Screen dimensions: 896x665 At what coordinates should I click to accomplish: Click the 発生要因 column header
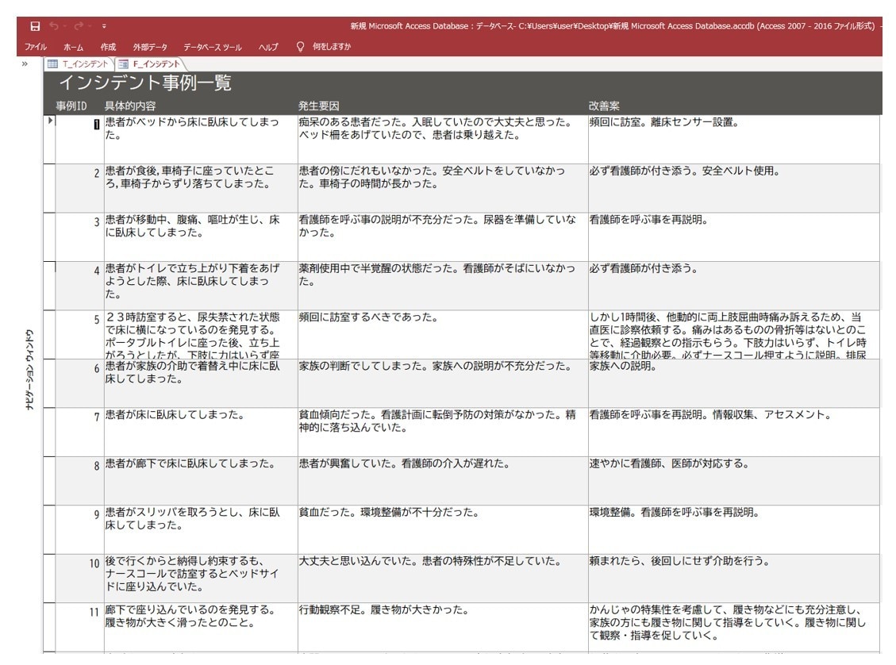(x=318, y=106)
